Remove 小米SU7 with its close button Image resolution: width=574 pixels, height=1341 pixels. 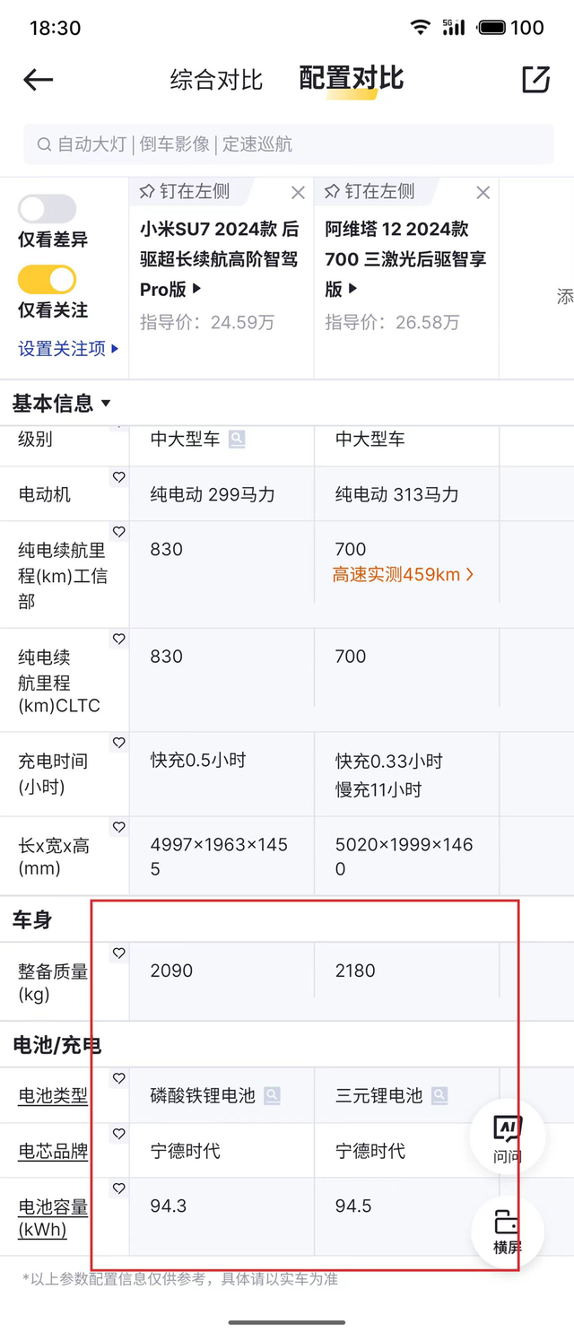(297, 192)
